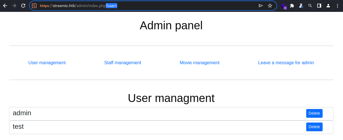Click into the URL address field
The image size is (343, 140).
click(x=147, y=6)
